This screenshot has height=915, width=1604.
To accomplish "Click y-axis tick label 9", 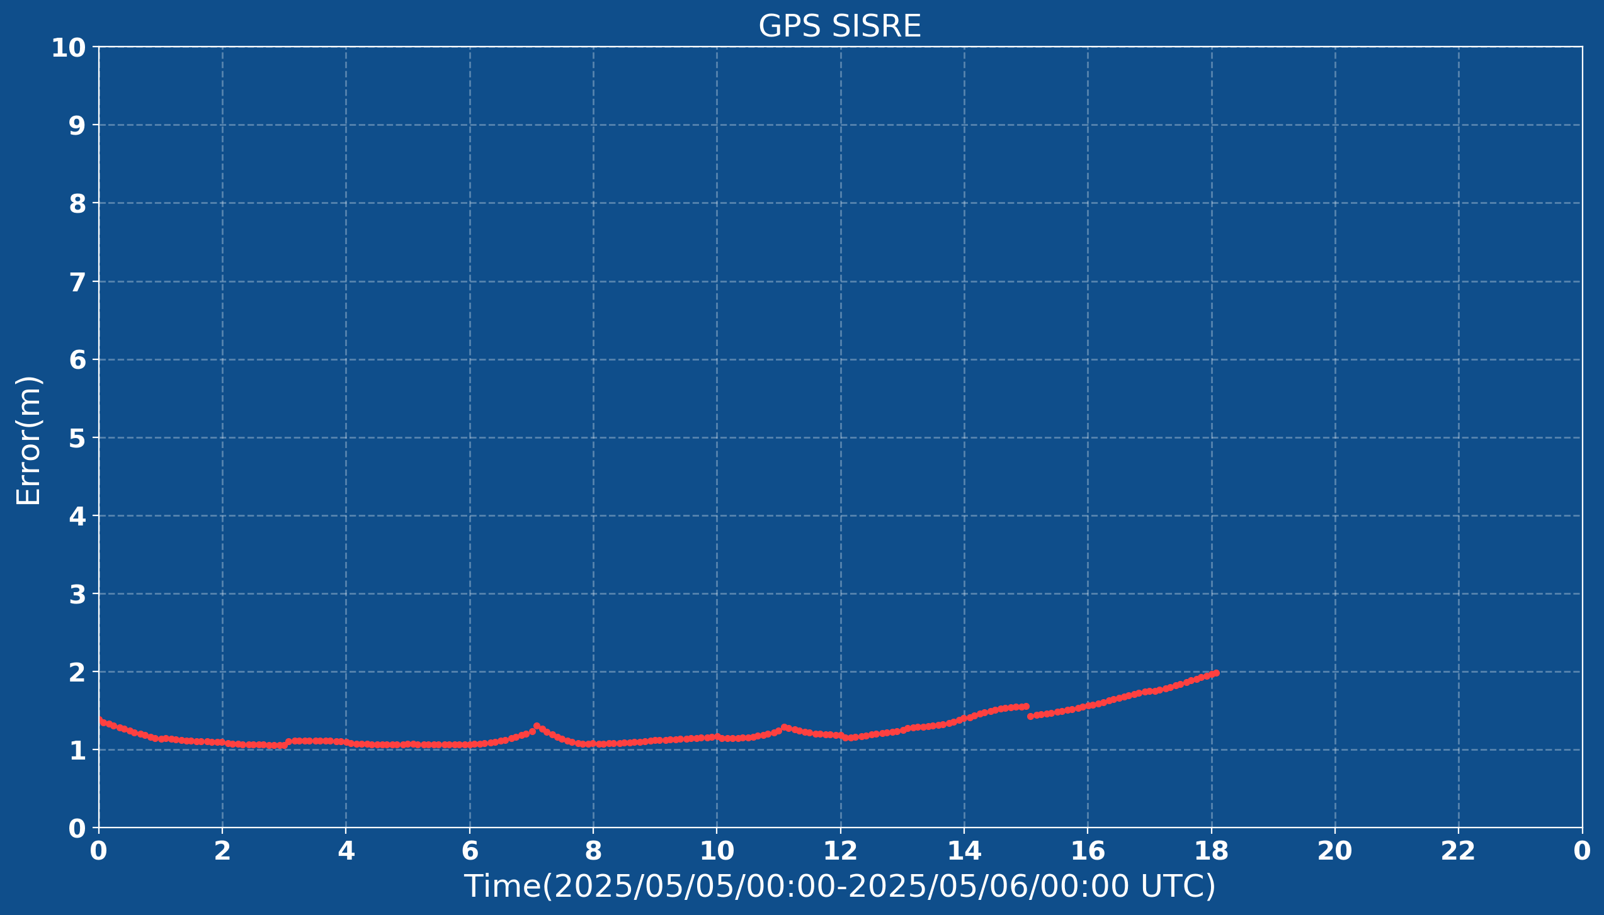I will click(77, 126).
